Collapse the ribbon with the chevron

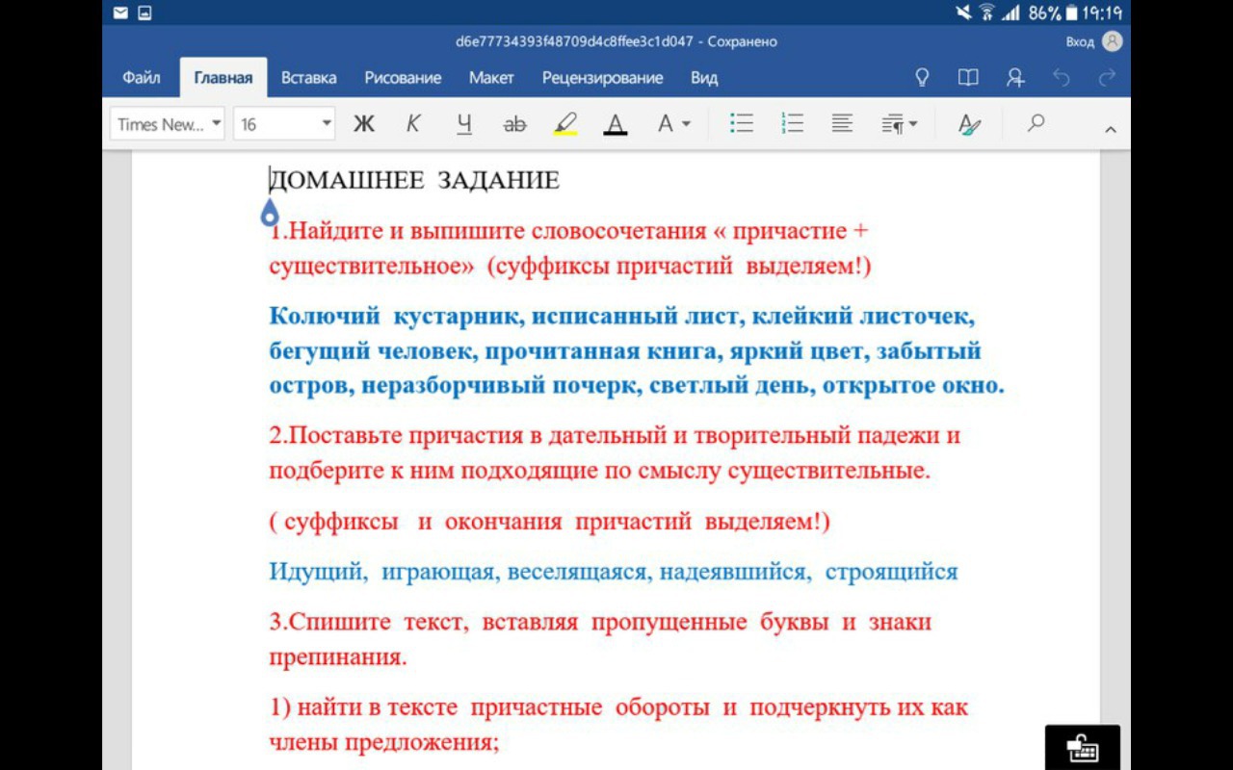1110,130
